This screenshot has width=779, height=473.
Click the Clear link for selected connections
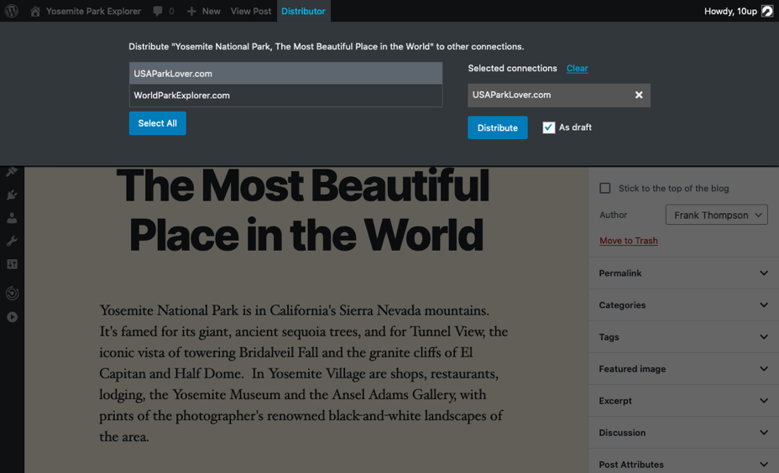[x=577, y=69]
